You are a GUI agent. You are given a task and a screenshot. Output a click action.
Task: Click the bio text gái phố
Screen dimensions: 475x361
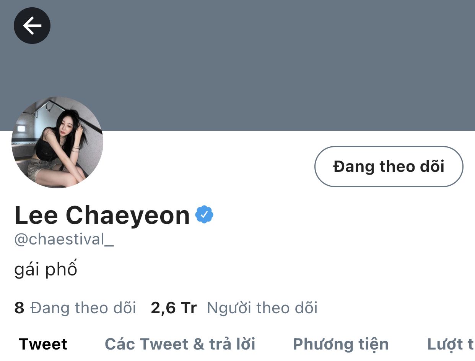tap(46, 269)
